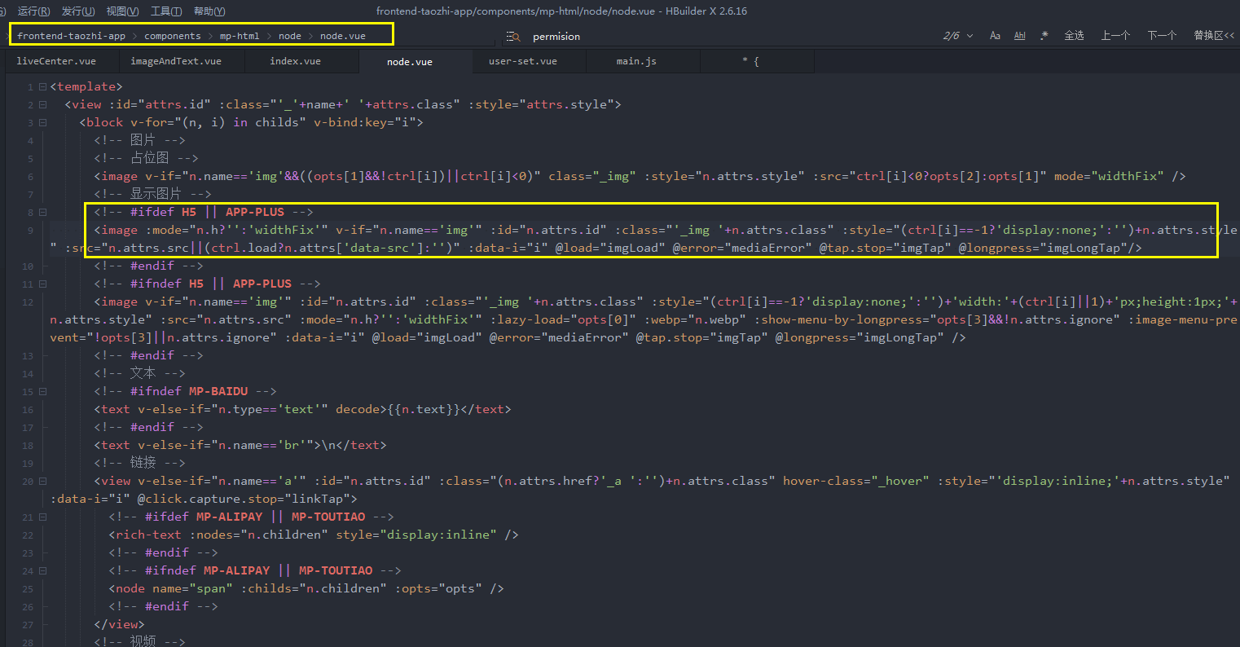Click the '<!-- 图片 -->' comment
1240x647 pixels.
pyautogui.click(x=139, y=140)
